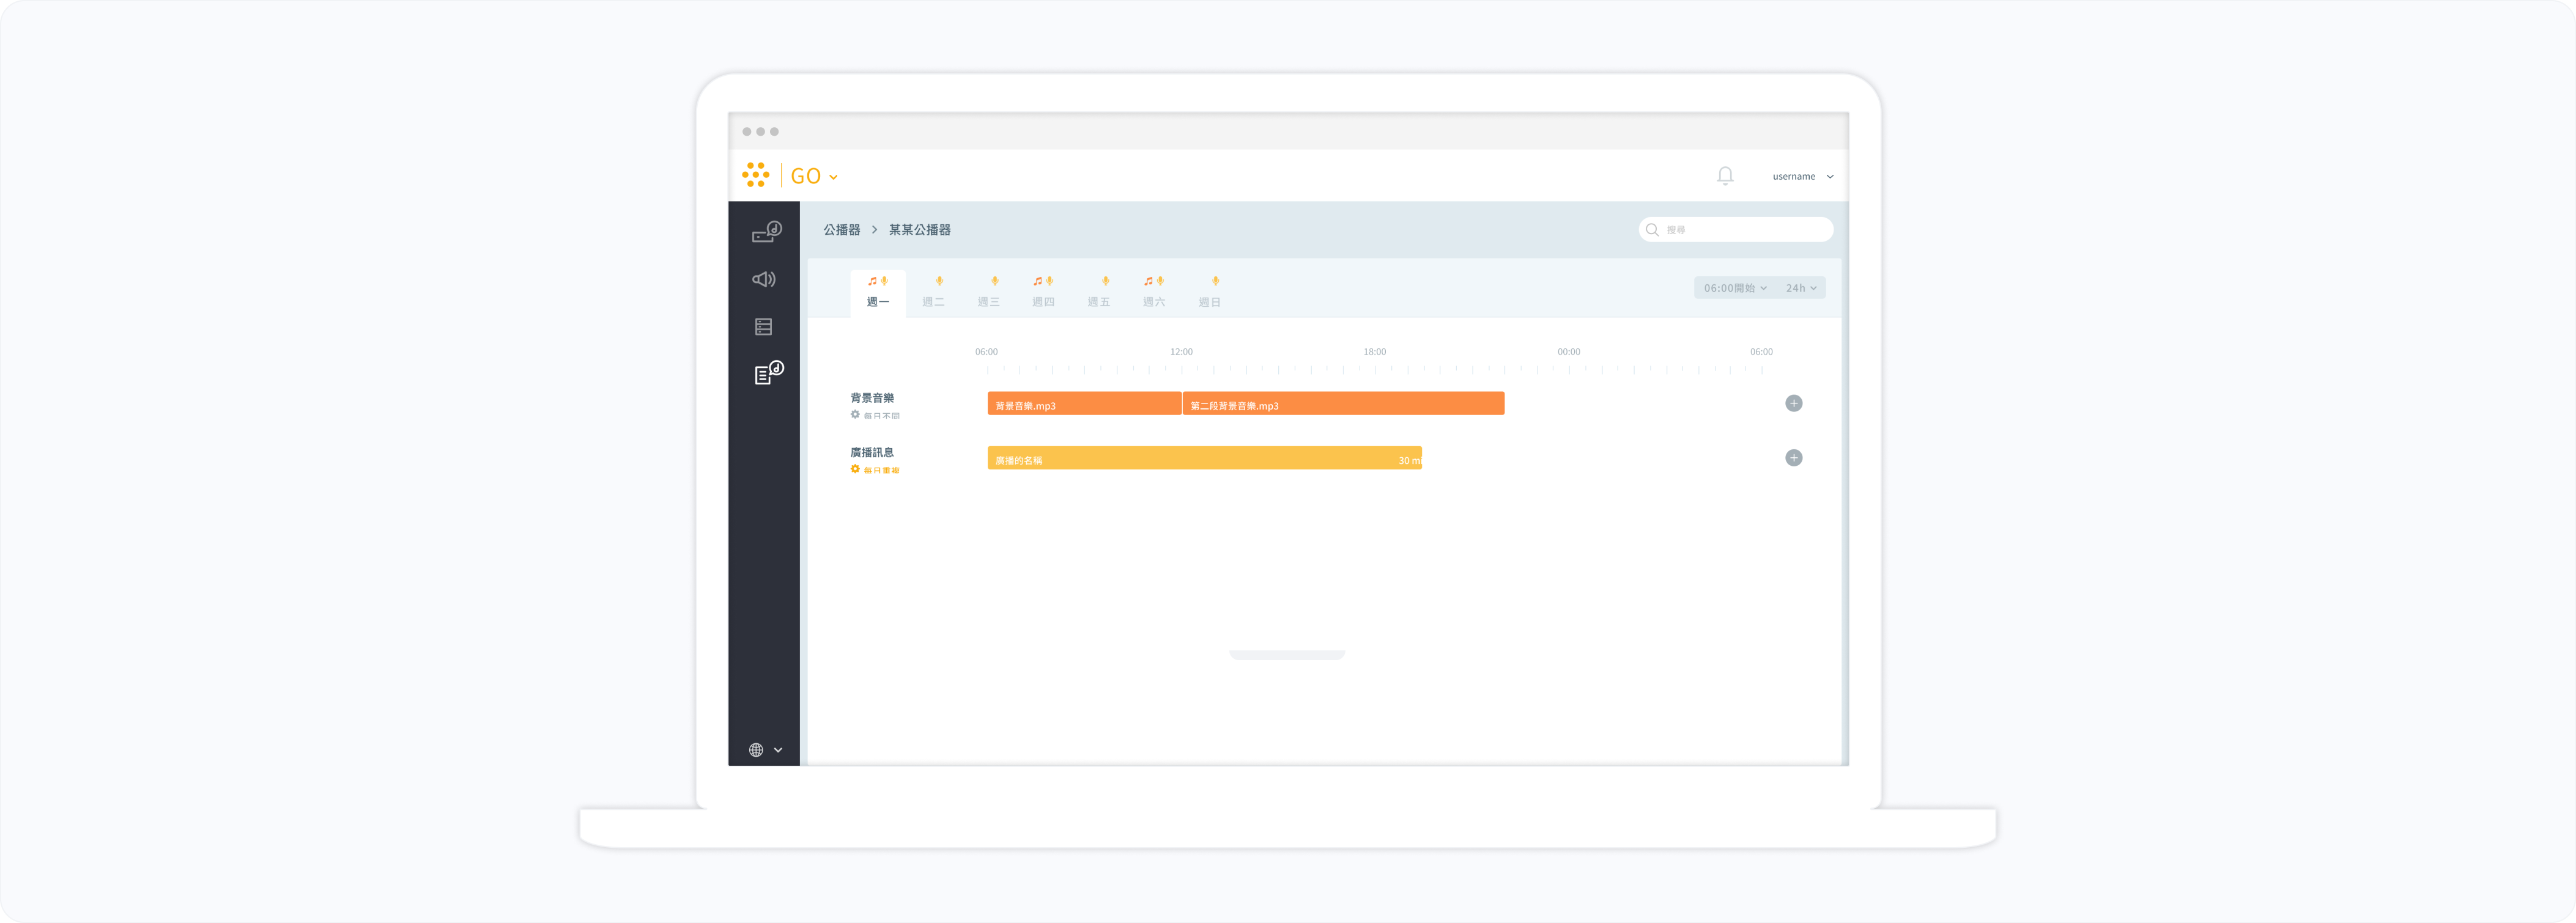Open the list/storage sidebar icon
The image size is (2576, 923).
[764, 327]
